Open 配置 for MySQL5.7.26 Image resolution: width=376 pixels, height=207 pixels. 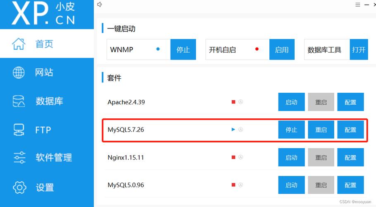350,130
